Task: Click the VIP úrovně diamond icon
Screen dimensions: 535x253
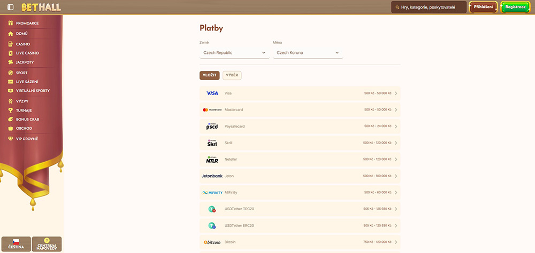Action: (10, 139)
